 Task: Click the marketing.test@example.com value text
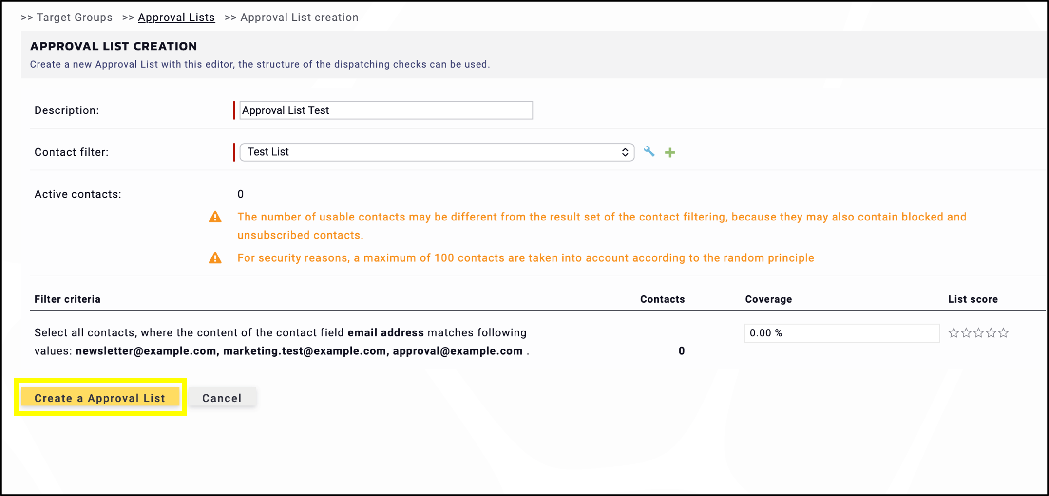click(x=305, y=351)
